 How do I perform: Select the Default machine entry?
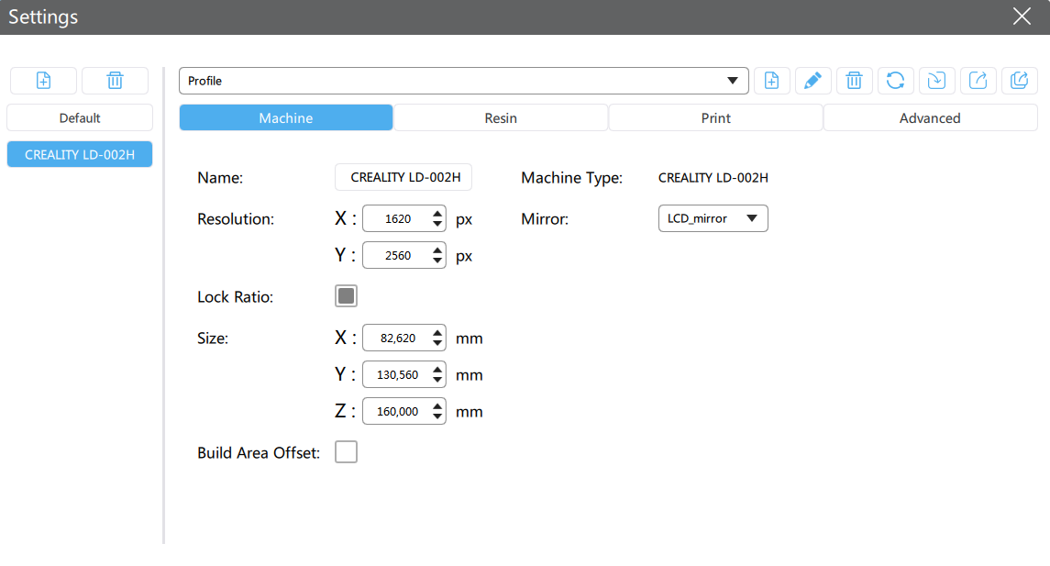tap(80, 118)
